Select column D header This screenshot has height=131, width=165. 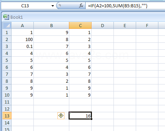click(102, 25)
